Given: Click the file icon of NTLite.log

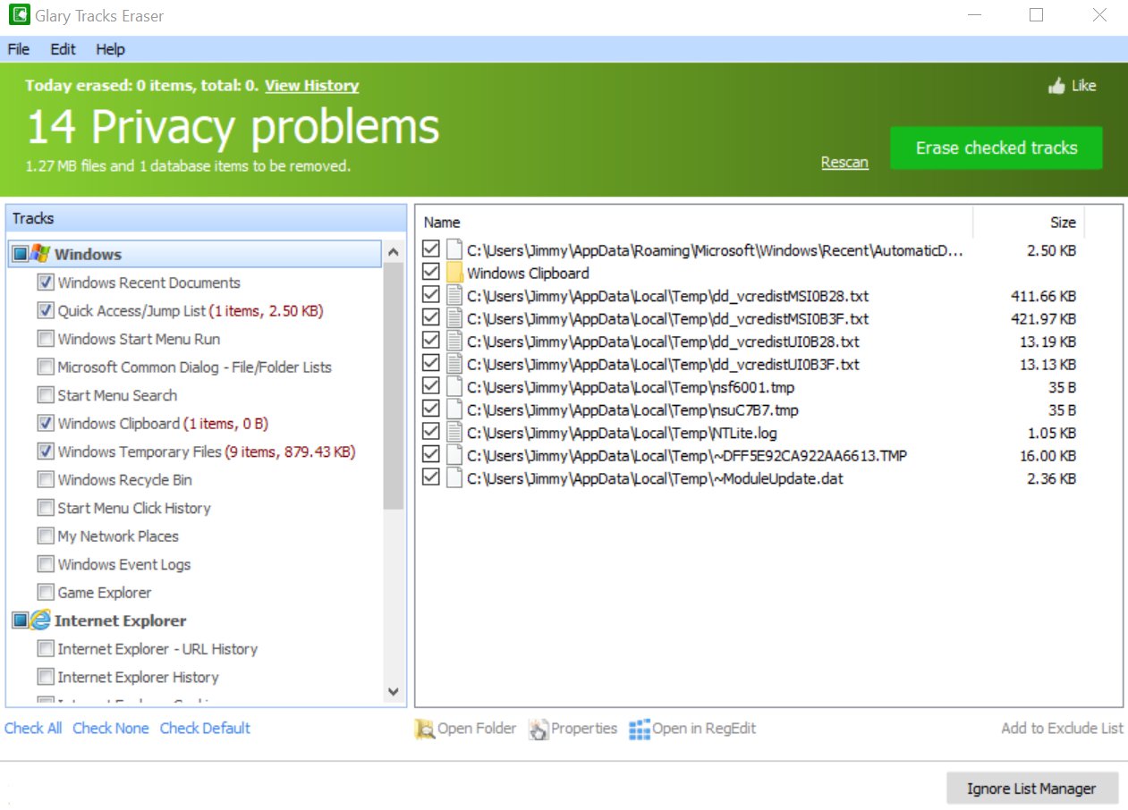Looking at the screenshot, I should point(454,433).
